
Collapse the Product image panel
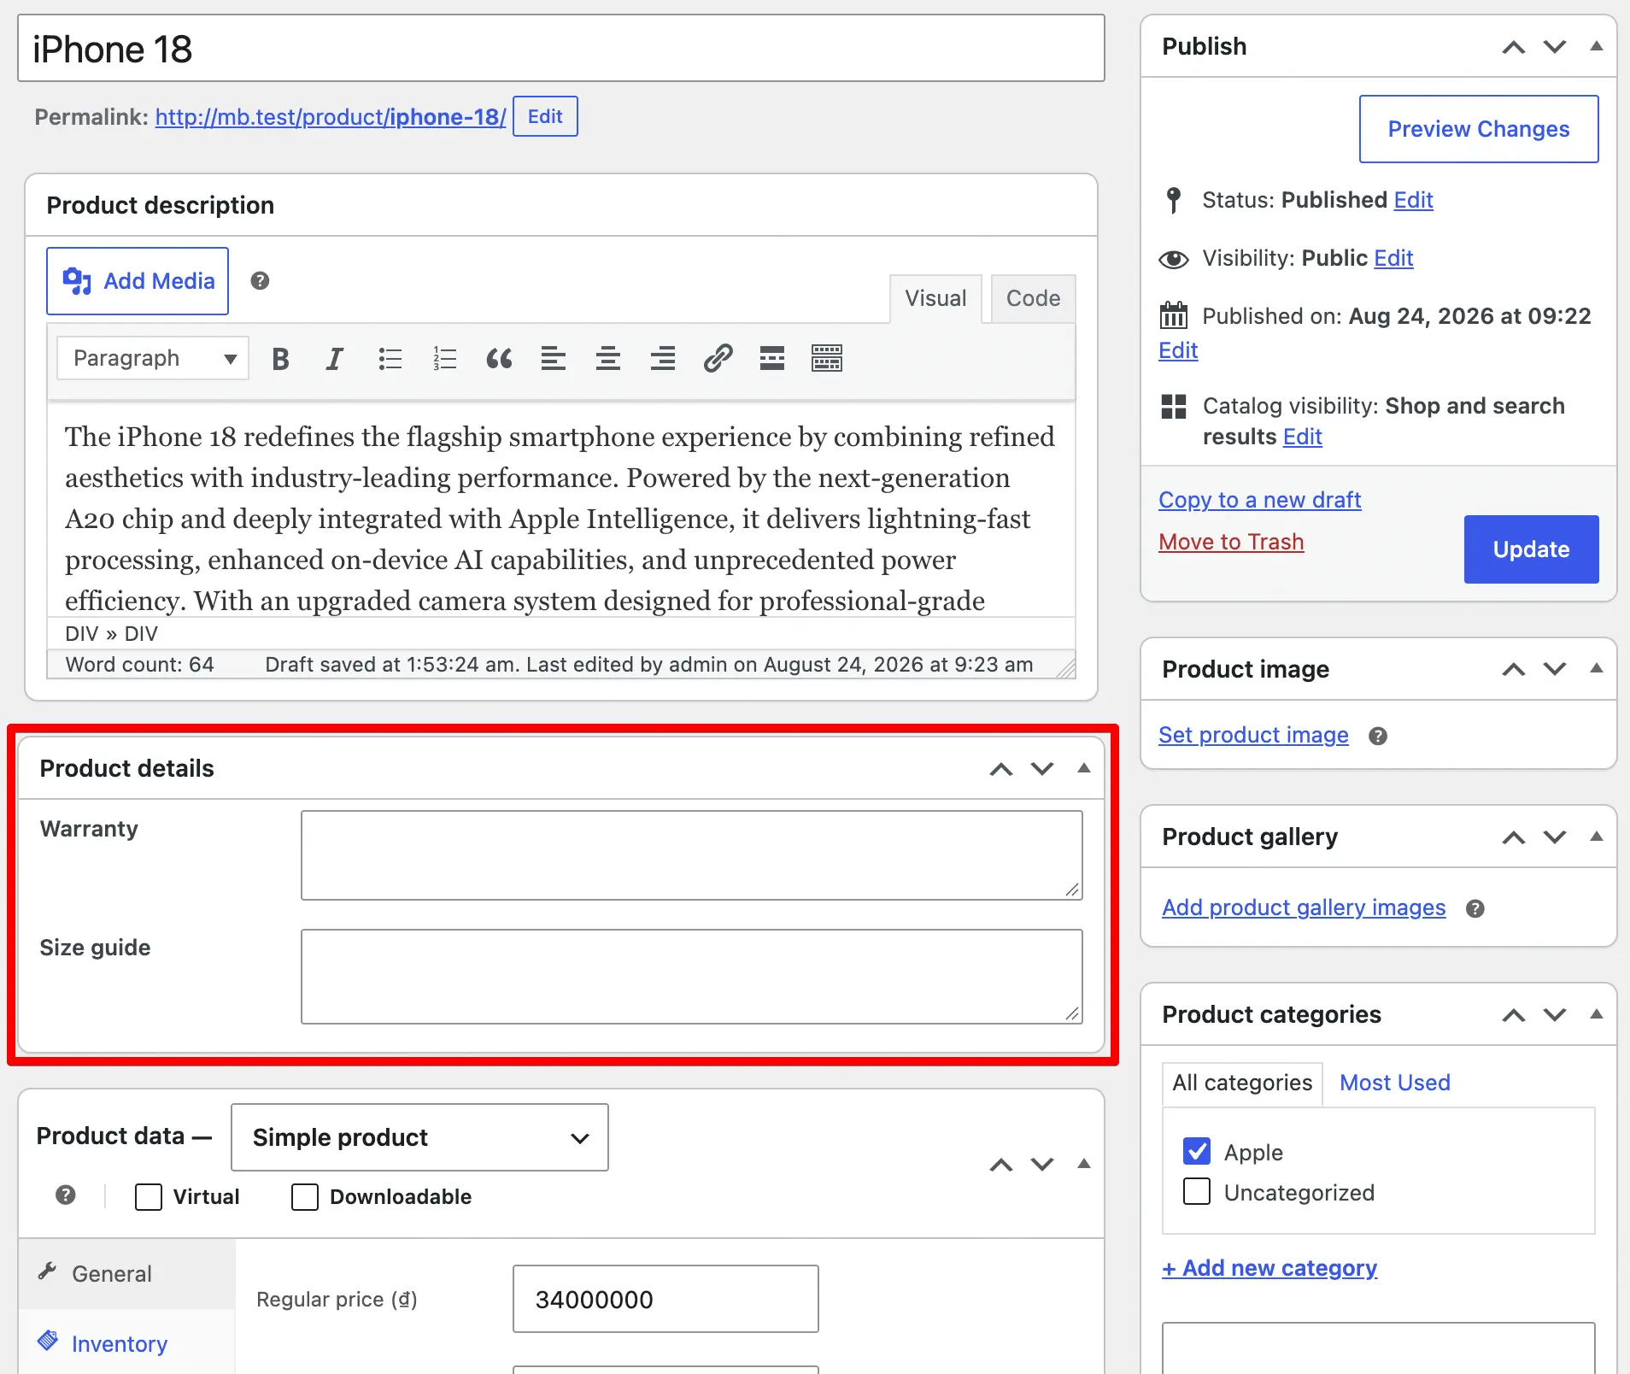(1596, 668)
